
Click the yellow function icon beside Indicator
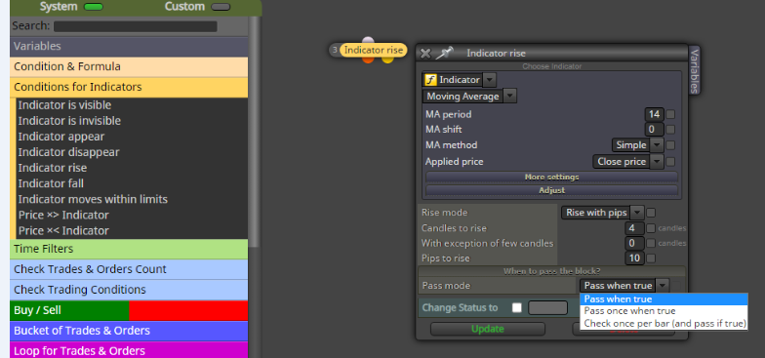[x=429, y=80]
